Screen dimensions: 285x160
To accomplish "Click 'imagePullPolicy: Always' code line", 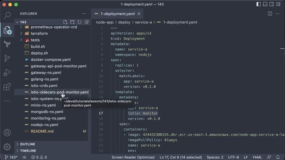I will coord(152,140).
